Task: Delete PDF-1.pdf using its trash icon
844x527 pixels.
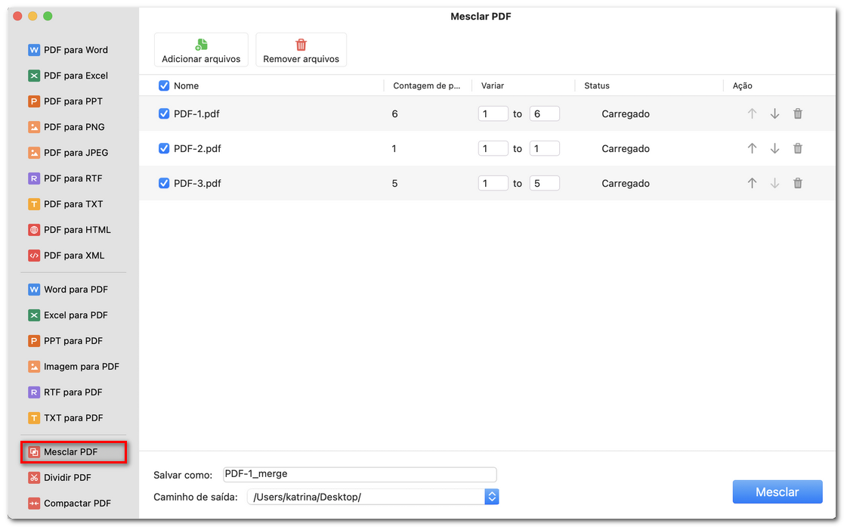Action: pos(797,114)
